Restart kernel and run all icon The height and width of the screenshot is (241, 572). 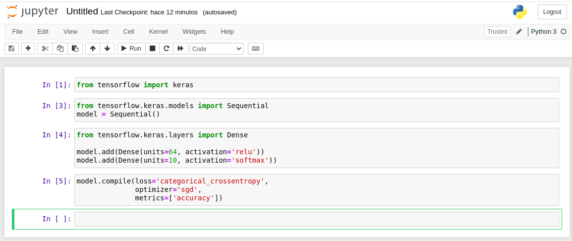point(180,49)
